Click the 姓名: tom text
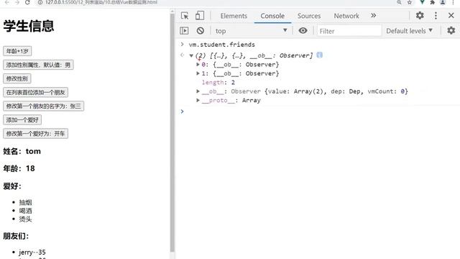 click(x=22, y=151)
